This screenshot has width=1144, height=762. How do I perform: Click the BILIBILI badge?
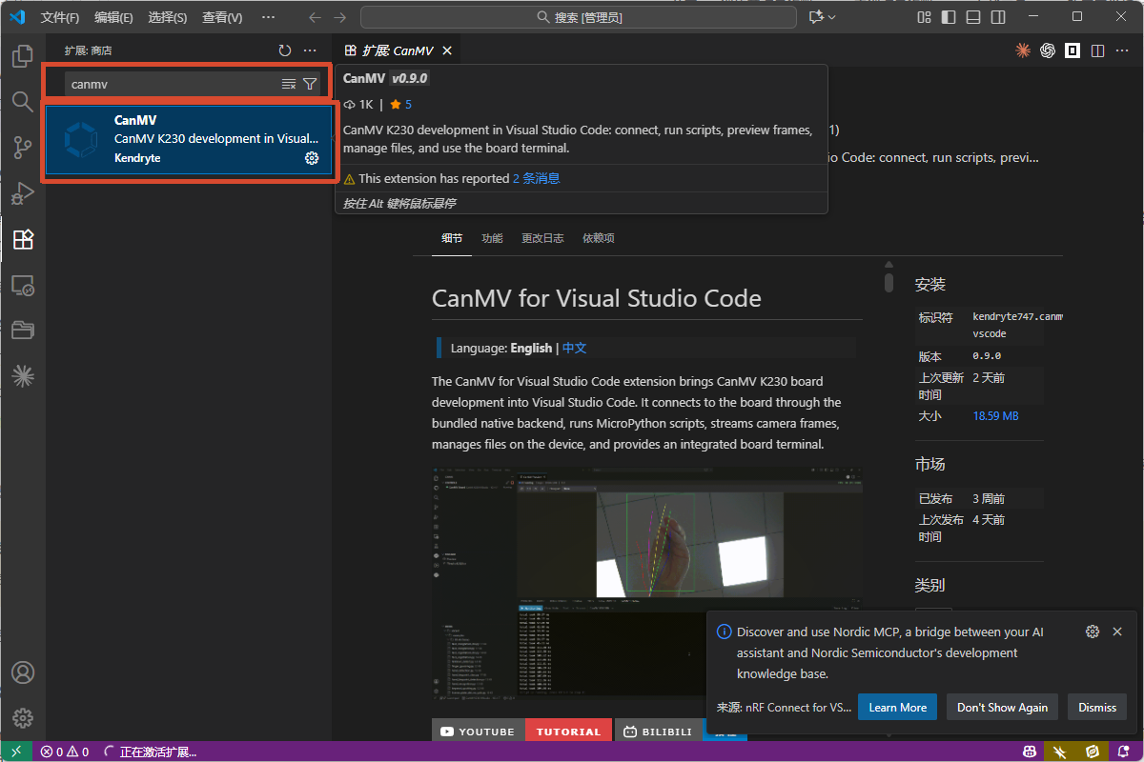[658, 732]
